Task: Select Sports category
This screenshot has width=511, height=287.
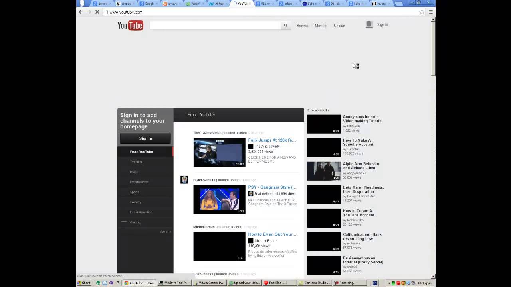Action: click(x=145, y=192)
